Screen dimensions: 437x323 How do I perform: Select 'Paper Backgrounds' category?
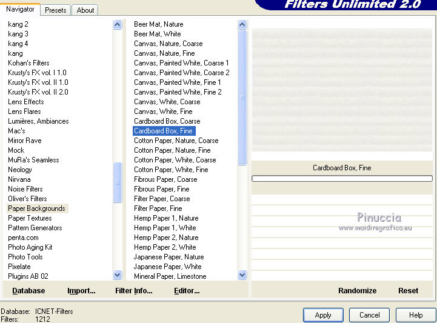[x=36, y=208]
